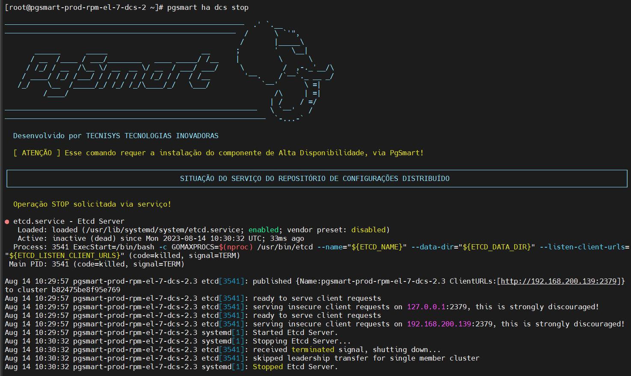
Task: Click '${ETCD_DATA_DIR}' variable text
Action: coord(497,247)
